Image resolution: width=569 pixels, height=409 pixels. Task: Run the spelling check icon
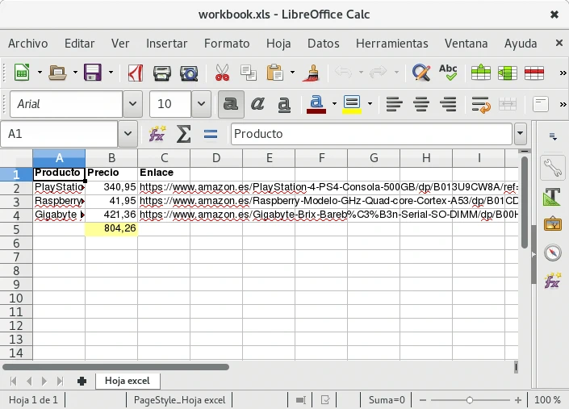[448, 73]
